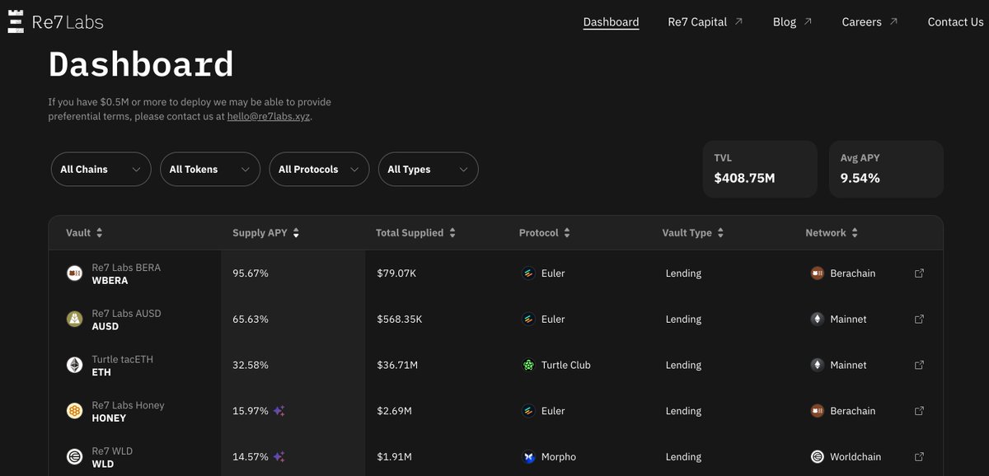This screenshot has height=476, width=989.
Task: Open the All Protocols dropdown
Action: click(x=319, y=170)
